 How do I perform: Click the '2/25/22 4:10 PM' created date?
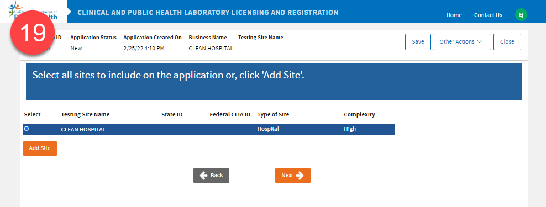[144, 49]
